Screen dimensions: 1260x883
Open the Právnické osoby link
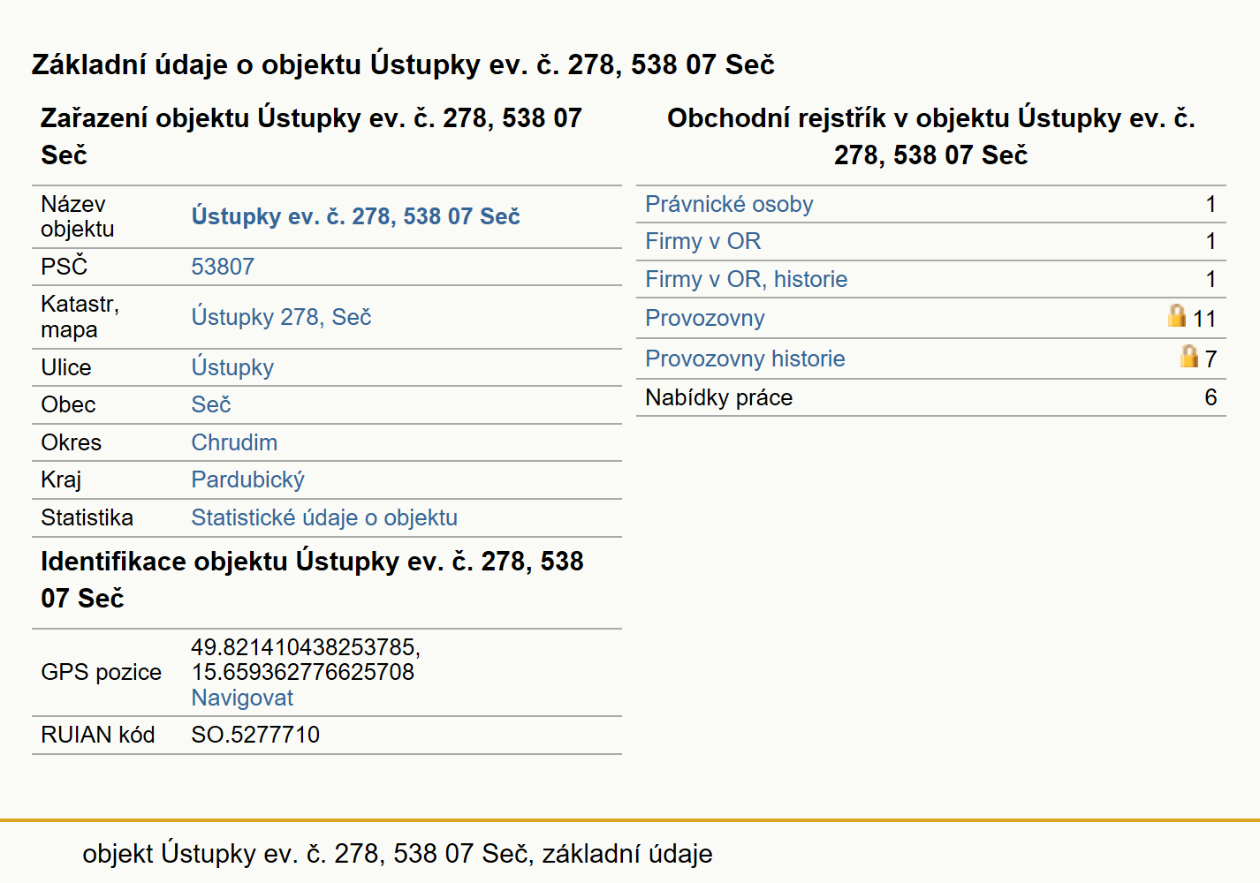click(x=729, y=204)
